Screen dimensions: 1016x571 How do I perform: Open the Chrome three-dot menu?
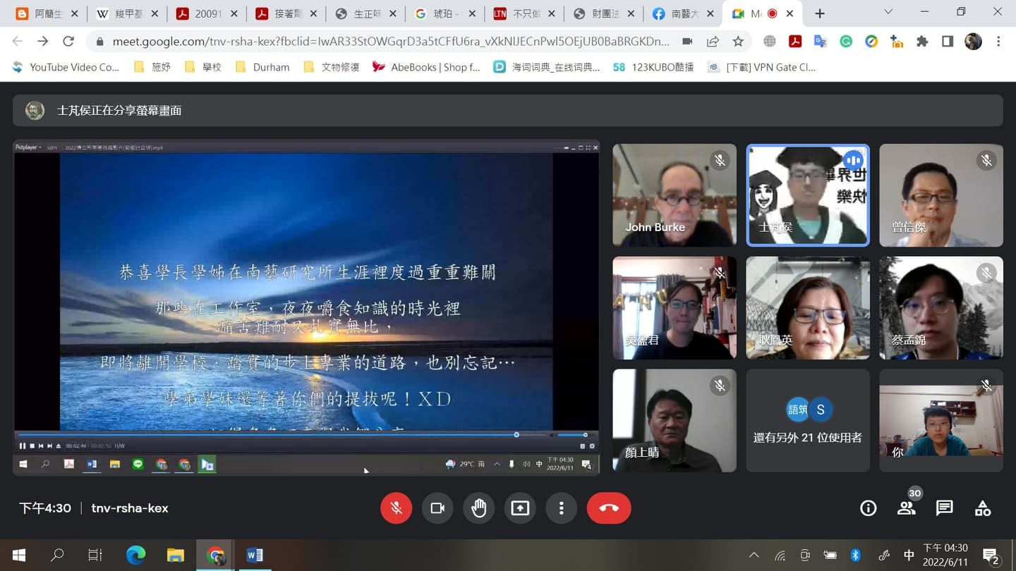[x=998, y=42]
